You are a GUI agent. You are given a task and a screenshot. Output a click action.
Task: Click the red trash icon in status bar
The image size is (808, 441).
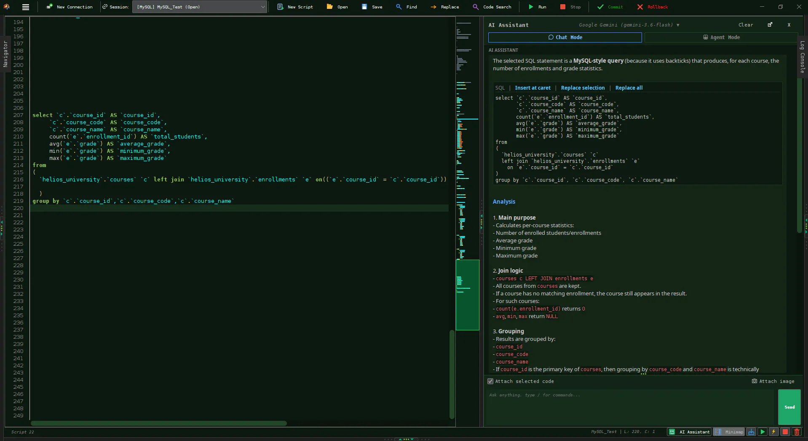[x=797, y=432]
